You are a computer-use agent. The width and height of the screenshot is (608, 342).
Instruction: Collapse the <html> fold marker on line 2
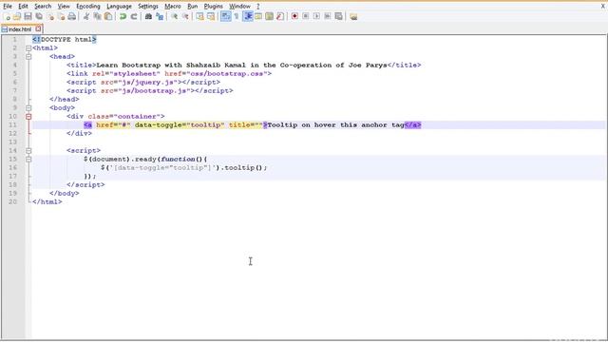point(28,48)
